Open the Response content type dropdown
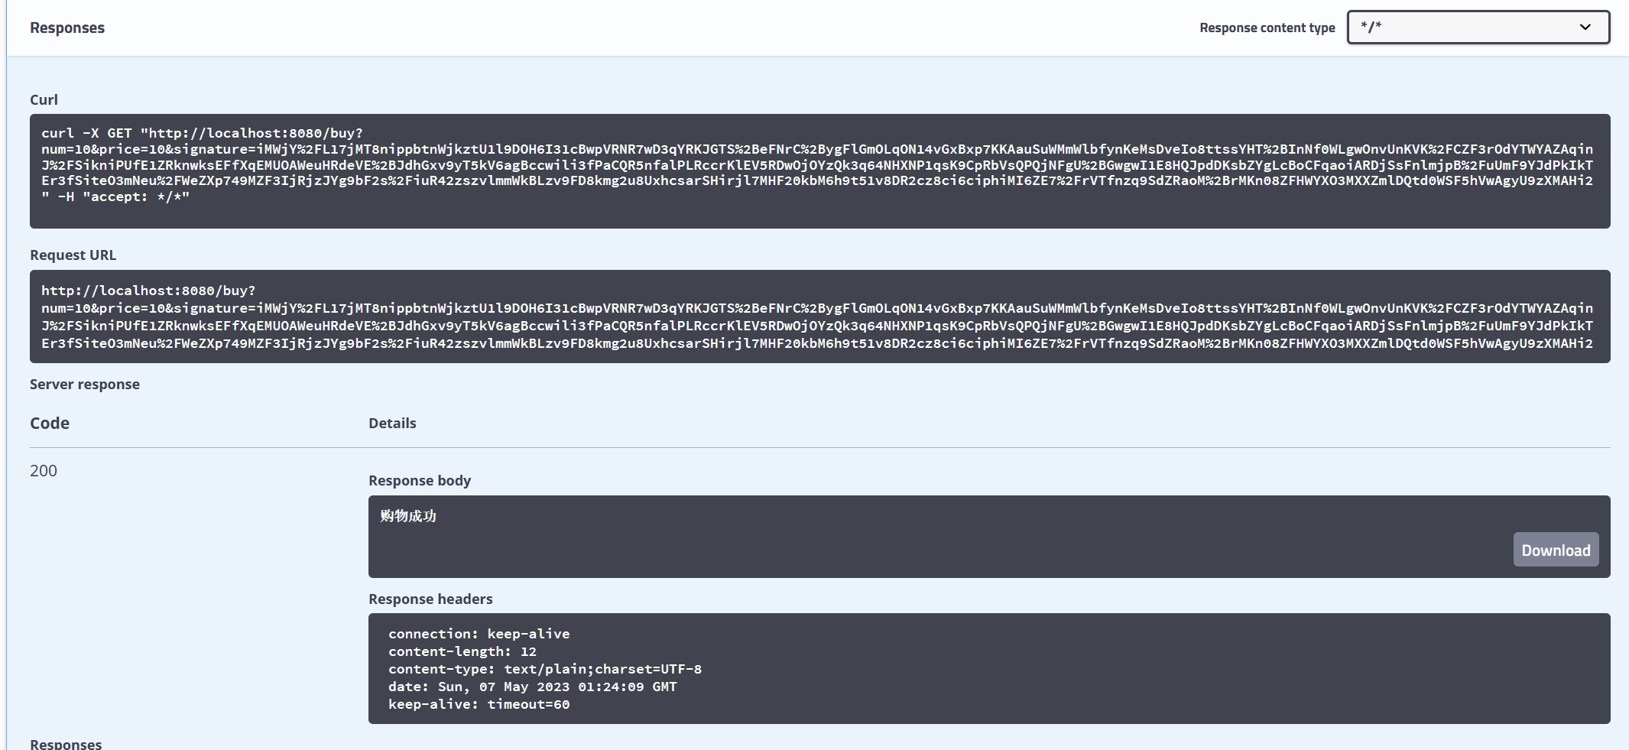This screenshot has height=750, width=1629. click(x=1478, y=27)
